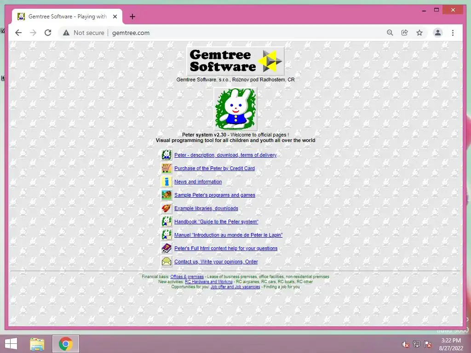Click the Not secure warning icon
Screen dimensions: 471x353
click(x=66, y=33)
